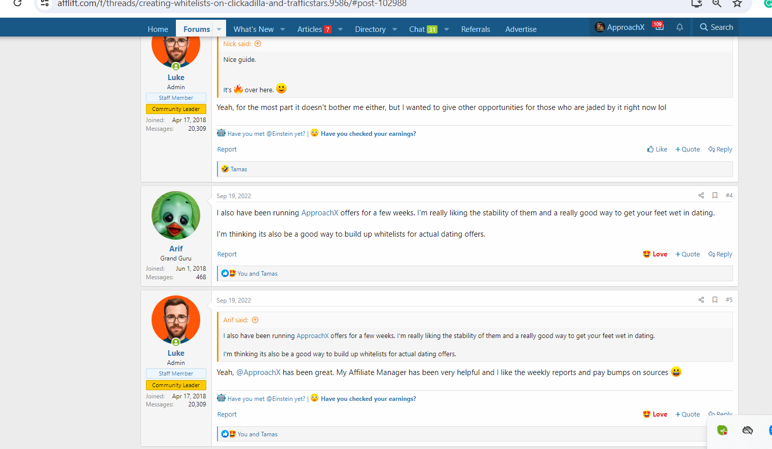View "You and Tamas" reactions on post #5

click(258, 434)
